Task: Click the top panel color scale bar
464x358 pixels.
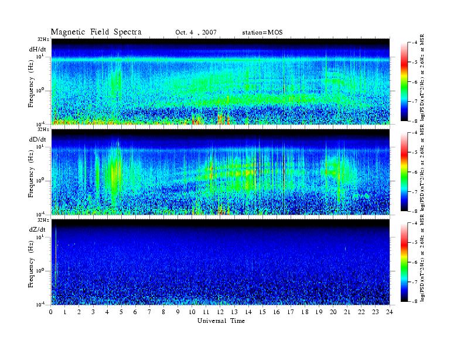Action: [x=404, y=81]
